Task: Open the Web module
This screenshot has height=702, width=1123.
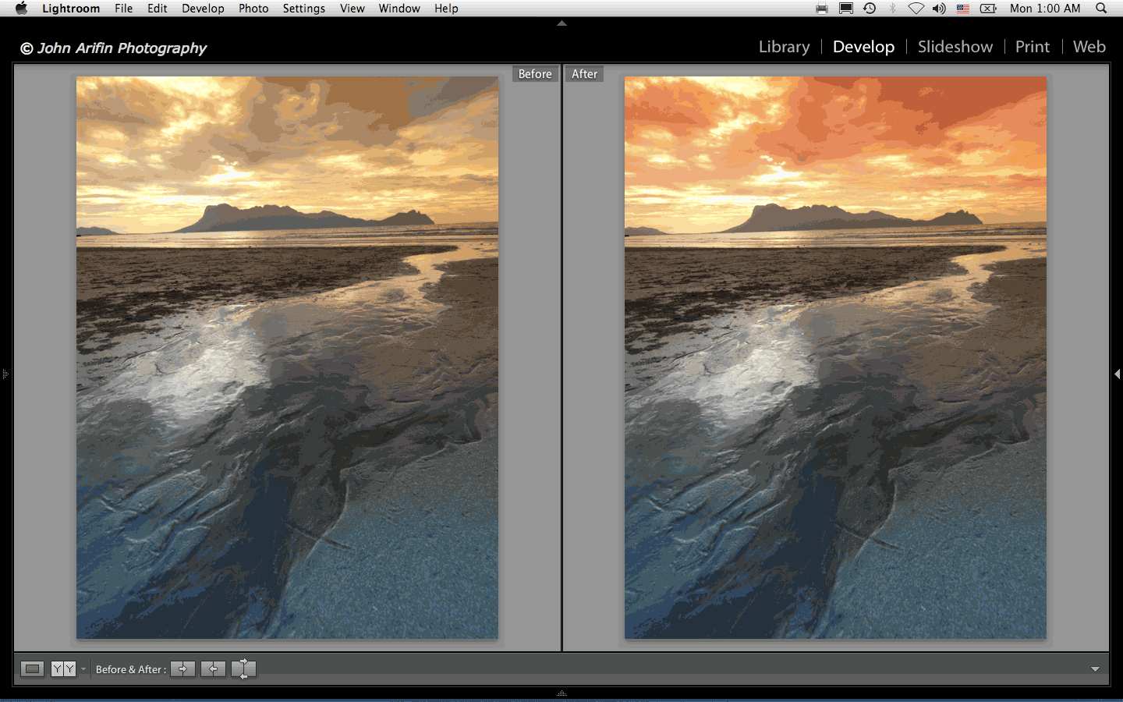Action: [1089, 47]
